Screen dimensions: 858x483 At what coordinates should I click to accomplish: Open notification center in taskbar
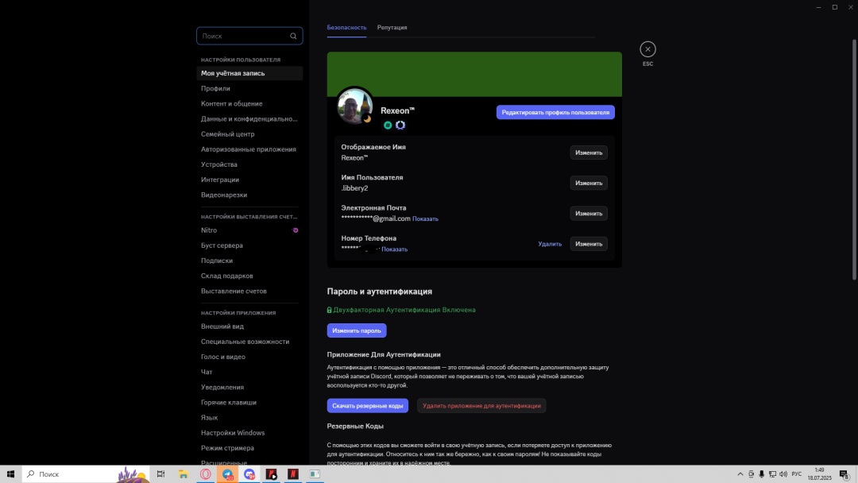click(844, 474)
